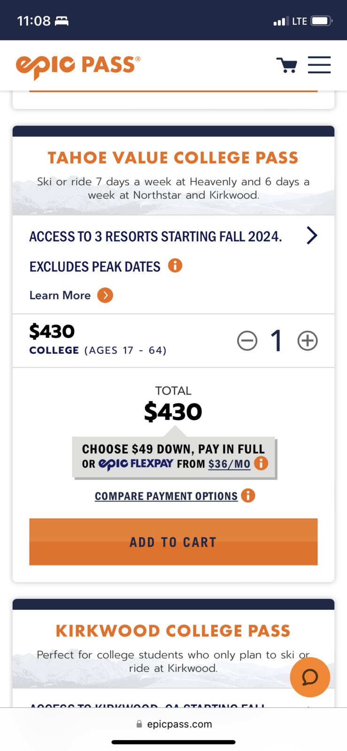
Task: Open the orange chat bubble button
Action: [x=310, y=677]
